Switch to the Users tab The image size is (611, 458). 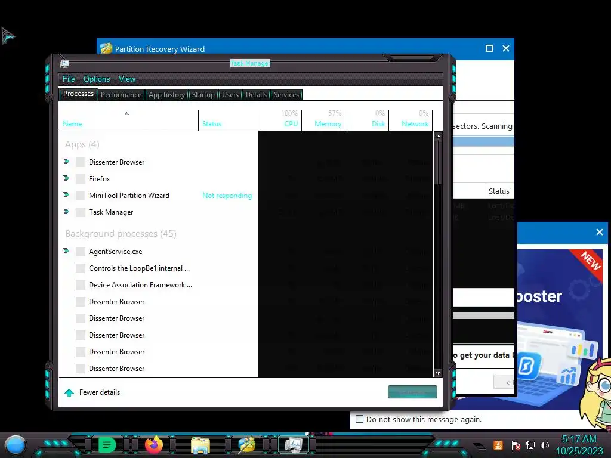pyautogui.click(x=230, y=95)
